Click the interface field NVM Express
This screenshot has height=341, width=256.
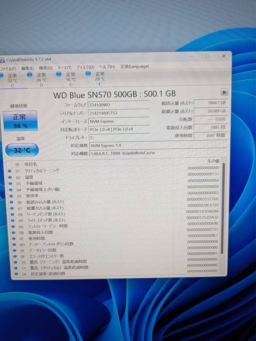click(x=119, y=121)
